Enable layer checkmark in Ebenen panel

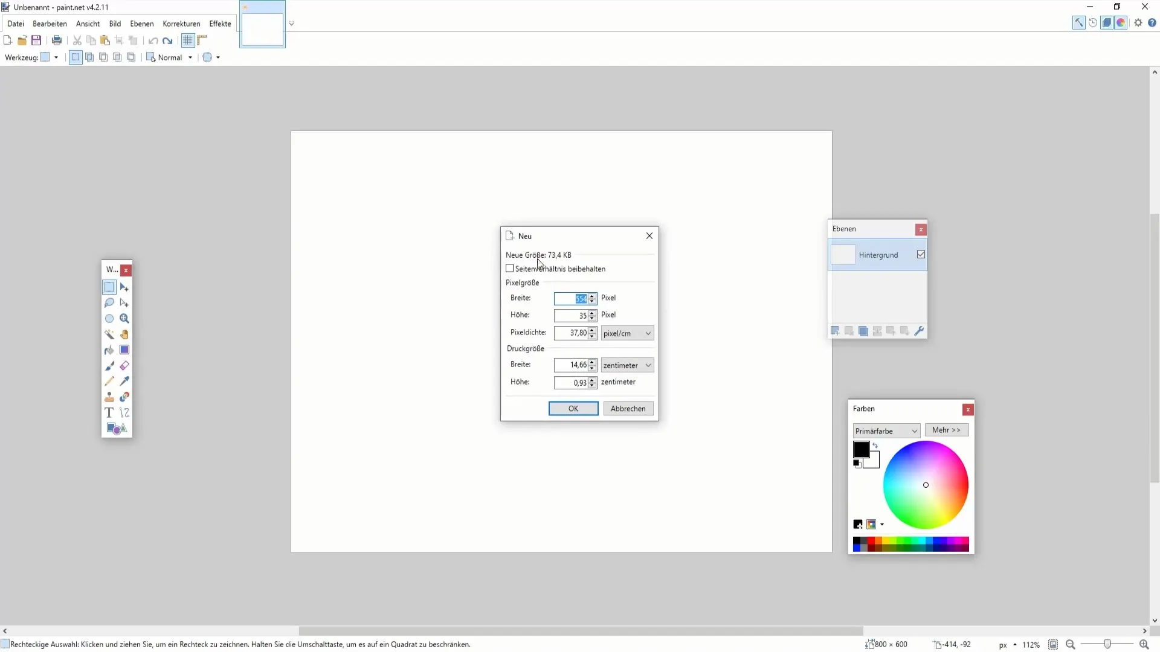point(921,255)
